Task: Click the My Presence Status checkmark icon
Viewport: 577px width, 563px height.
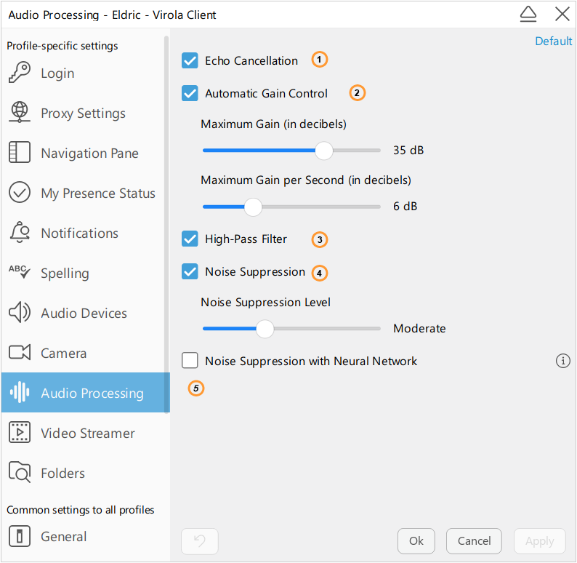Action: click(x=20, y=192)
